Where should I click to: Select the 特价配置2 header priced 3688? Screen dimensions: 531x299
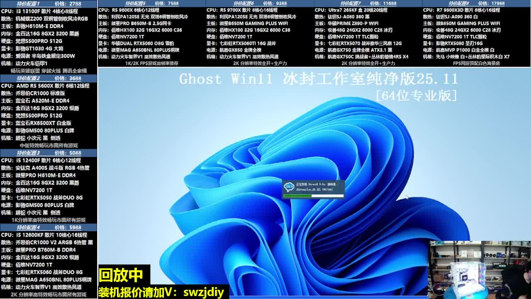(49, 78)
